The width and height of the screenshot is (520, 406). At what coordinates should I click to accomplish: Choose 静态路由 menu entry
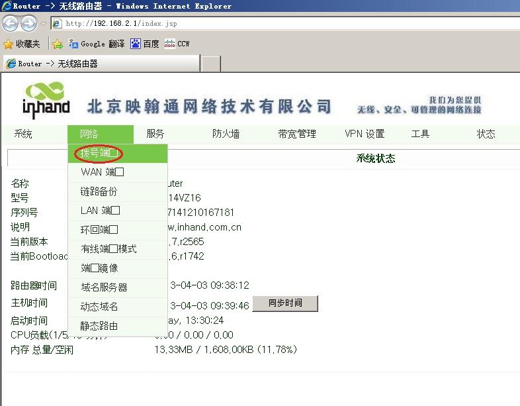pos(99,326)
